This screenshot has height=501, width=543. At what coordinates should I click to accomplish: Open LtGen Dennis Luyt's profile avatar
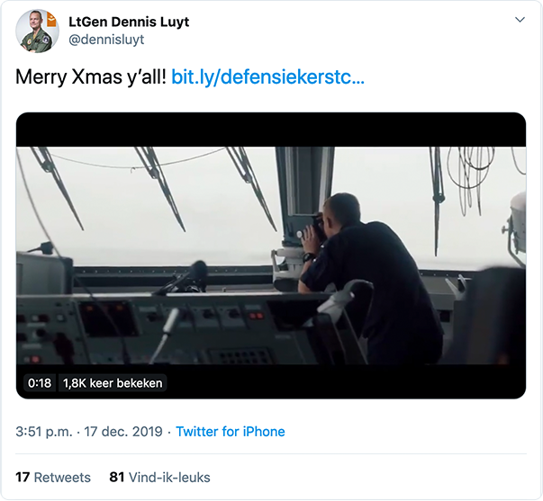tap(37, 31)
